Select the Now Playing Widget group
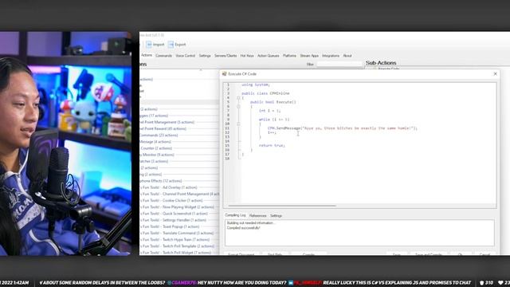 [x=177, y=206]
